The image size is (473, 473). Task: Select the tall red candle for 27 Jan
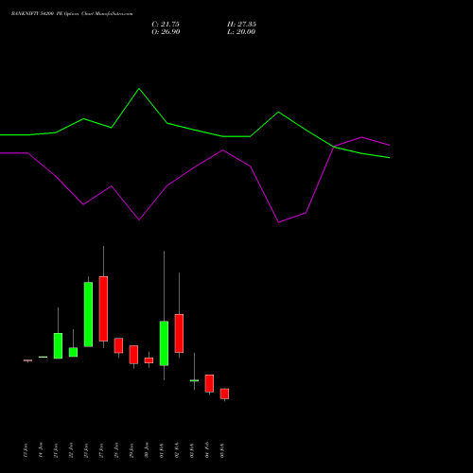(x=103, y=308)
